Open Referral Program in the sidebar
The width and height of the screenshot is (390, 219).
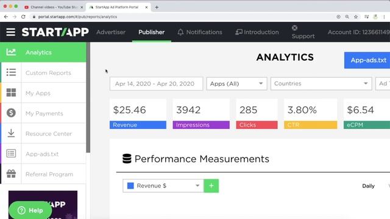pos(43,174)
